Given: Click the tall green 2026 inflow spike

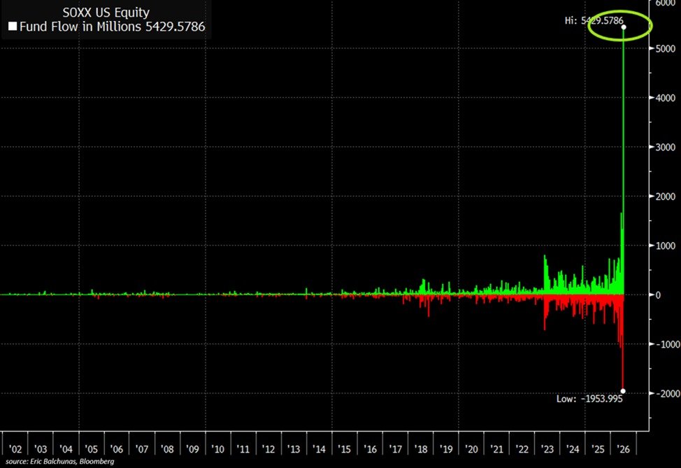Looking at the screenshot, I should [624, 161].
